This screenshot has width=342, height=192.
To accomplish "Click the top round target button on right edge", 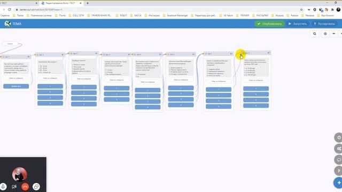I will coord(338,138).
